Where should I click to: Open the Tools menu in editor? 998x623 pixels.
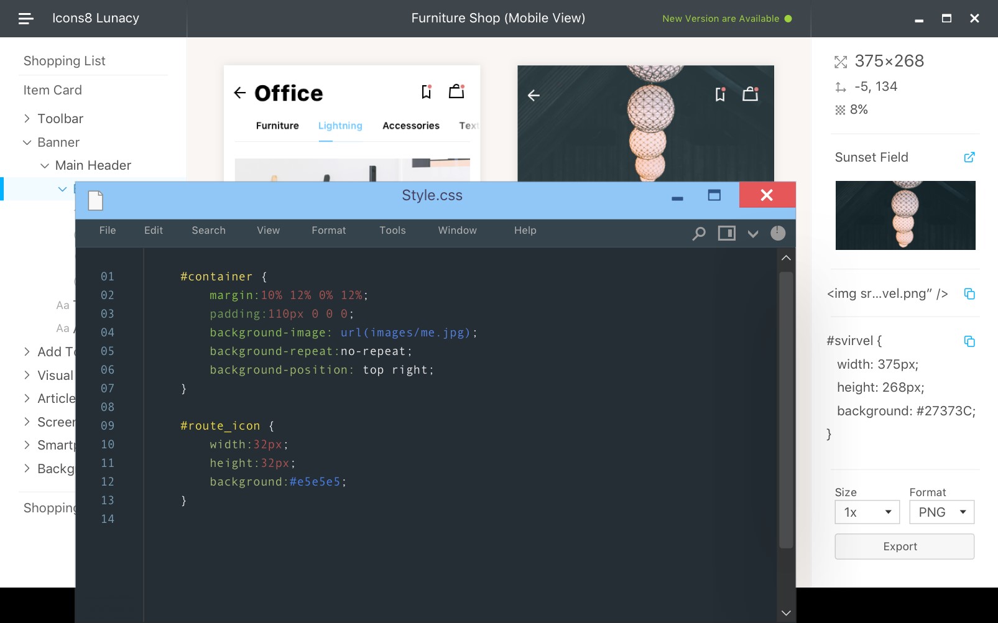pos(392,231)
